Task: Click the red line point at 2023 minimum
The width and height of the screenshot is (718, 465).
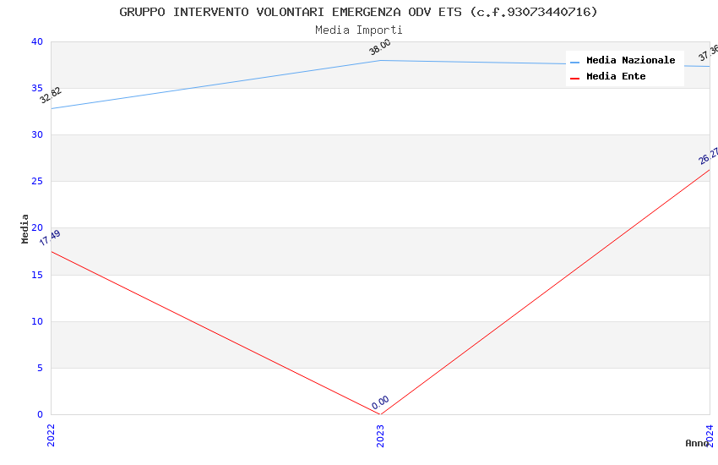Action: 380,414
